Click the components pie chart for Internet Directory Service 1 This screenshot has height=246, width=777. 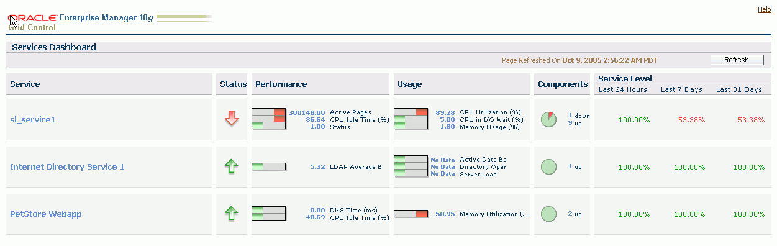pos(548,166)
